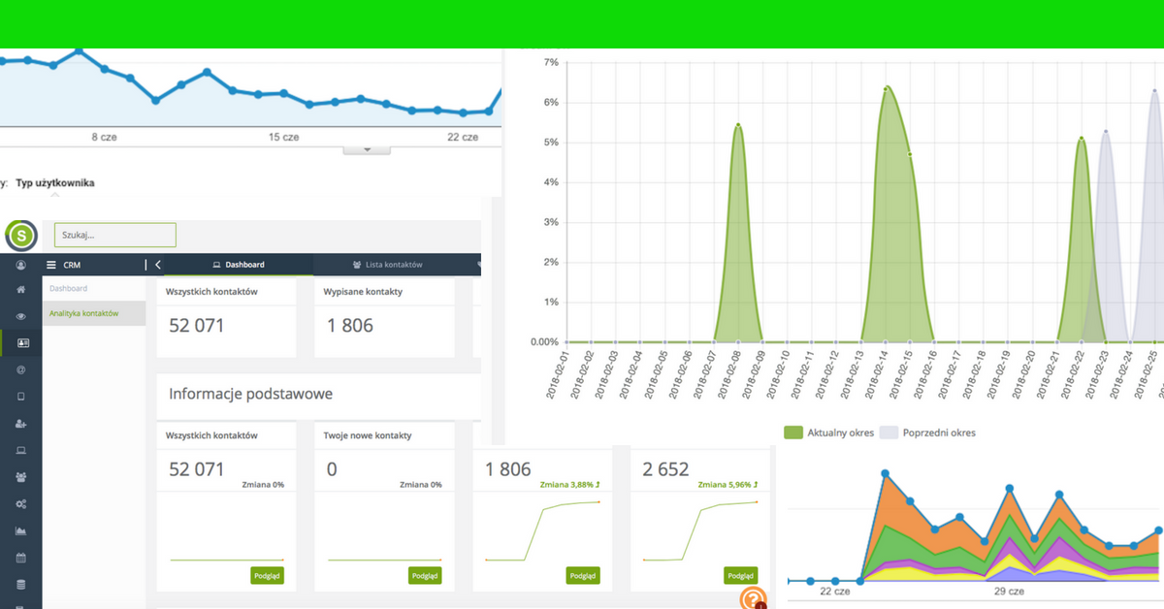Click the 7% y-axis label
This screenshot has width=1164, height=609.
click(551, 62)
